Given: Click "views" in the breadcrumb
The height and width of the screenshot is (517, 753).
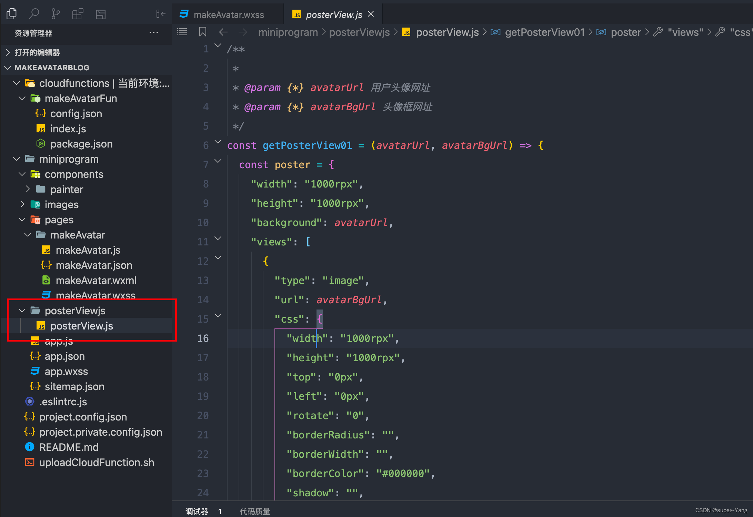Looking at the screenshot, I should click(x=685, y=32).
